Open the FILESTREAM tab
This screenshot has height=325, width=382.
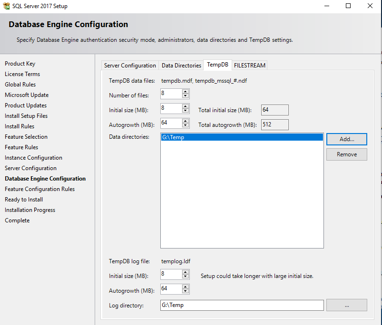(249, 66)
